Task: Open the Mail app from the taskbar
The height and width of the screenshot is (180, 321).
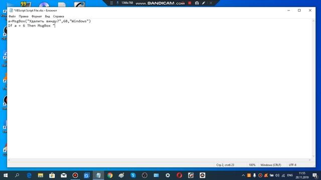Action: point(64,175)
